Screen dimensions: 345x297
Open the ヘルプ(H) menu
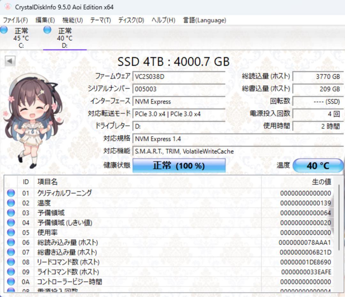162,20
